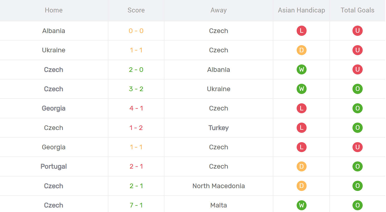The height and width of the screenshot is (212, 386).
Task: Select the Turkey away team name
Action: [x=219, y=128]
